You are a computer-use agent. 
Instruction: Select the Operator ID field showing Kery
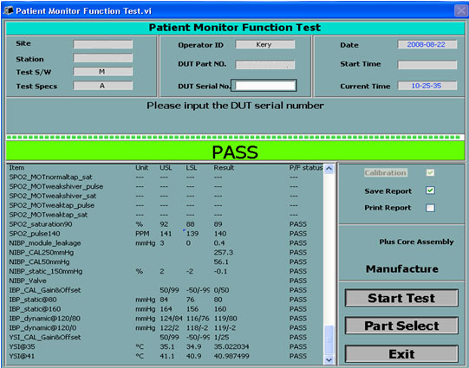click(265, 44)
